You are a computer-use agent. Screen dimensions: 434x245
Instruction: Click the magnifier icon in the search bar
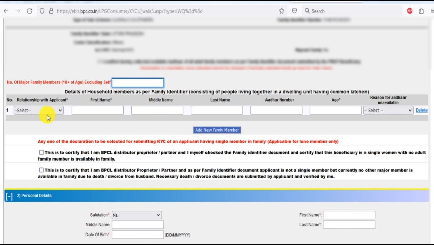[307, 11]
